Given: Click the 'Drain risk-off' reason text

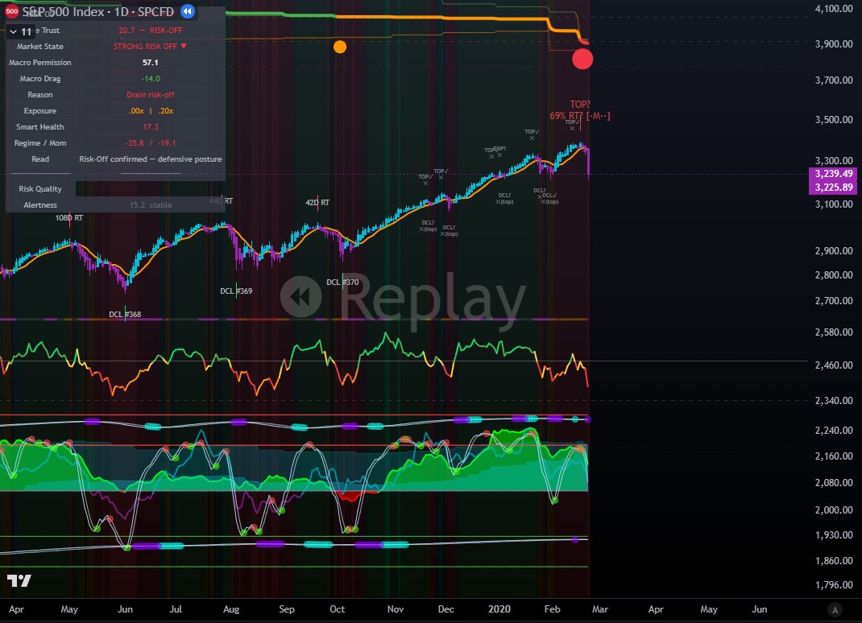Looking at the screenshot, I should click(x=150, y=94).
